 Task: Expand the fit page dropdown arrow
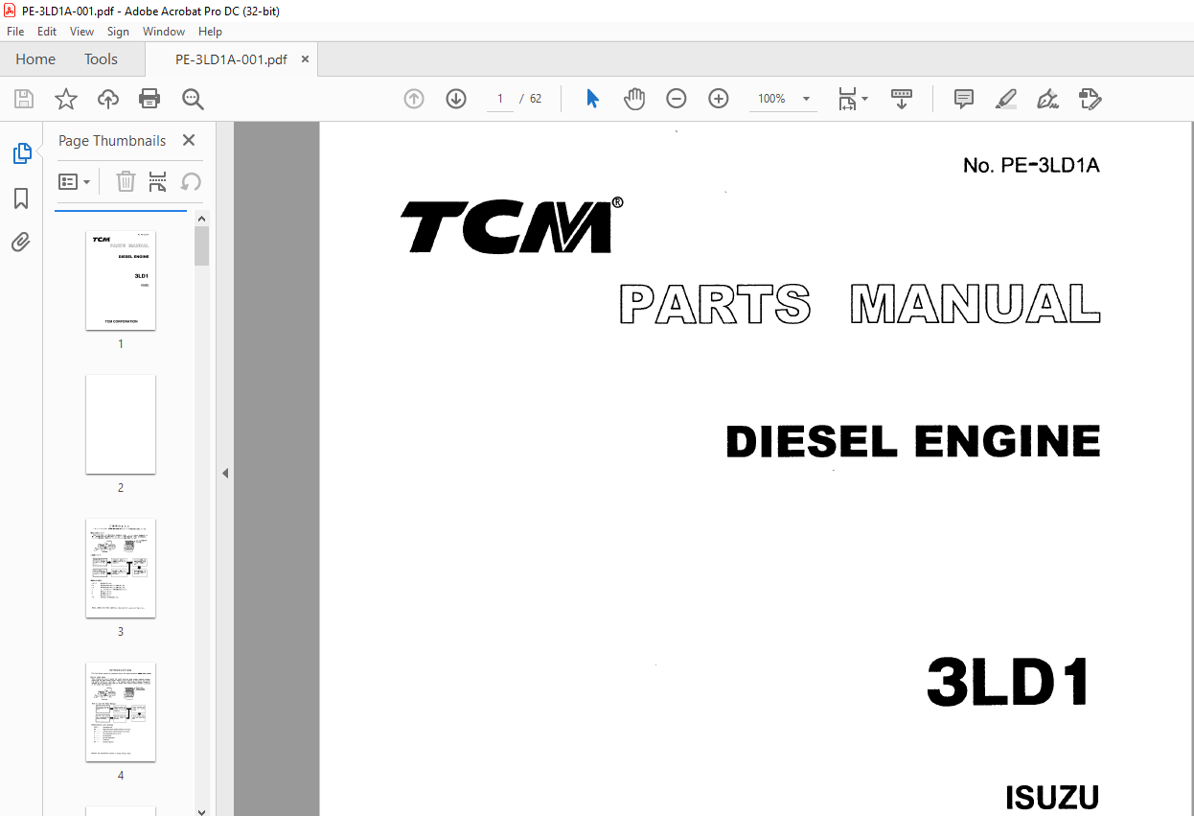click(x=864, y=99)
